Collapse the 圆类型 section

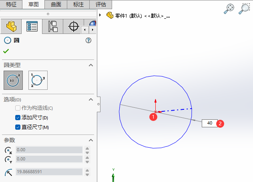[91, 65]
